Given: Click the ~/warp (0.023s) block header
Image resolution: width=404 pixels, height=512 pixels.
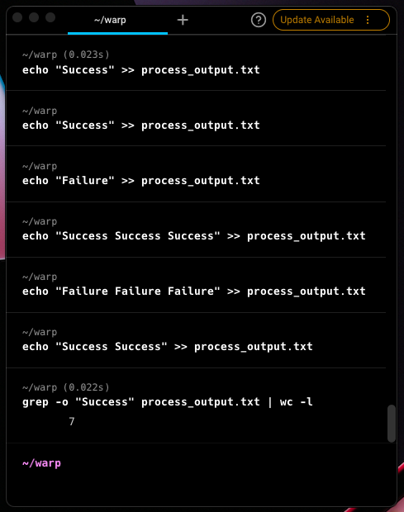Looking at the screenshot, I should (x=65, y=55).
